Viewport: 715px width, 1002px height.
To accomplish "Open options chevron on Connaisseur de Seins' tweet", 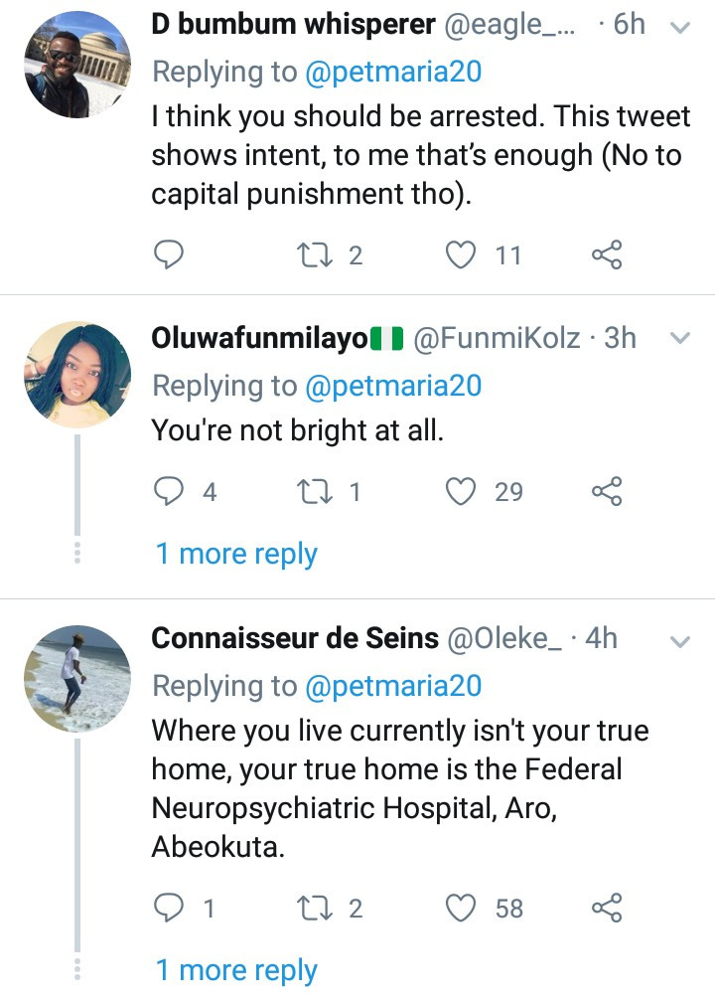I will pyautogui.click(x=681, y=640).
